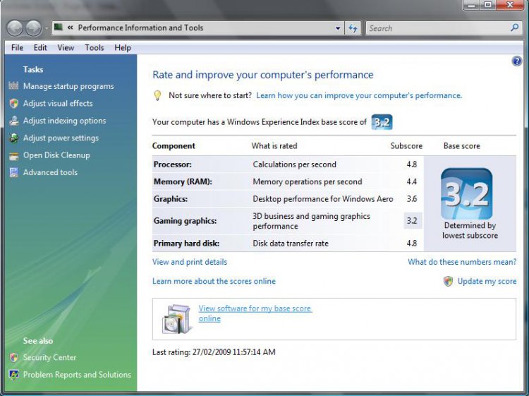Select Adjust visual effects link
This screenshot has height=396, width=529.
click(58, 103)
